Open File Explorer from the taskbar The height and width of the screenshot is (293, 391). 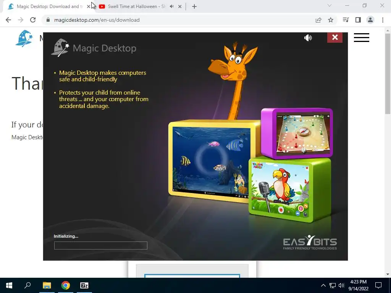(x=47, y=285)
